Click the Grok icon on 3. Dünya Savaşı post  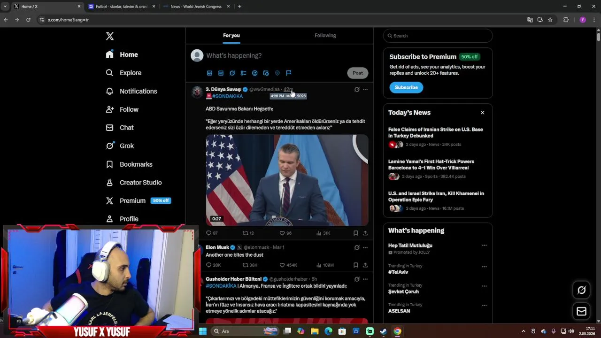[x=357, y=89]
